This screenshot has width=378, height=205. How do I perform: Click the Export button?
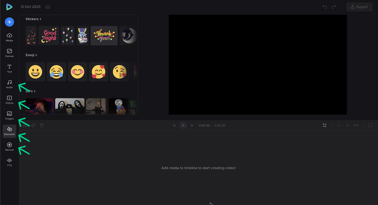[359, 7]
